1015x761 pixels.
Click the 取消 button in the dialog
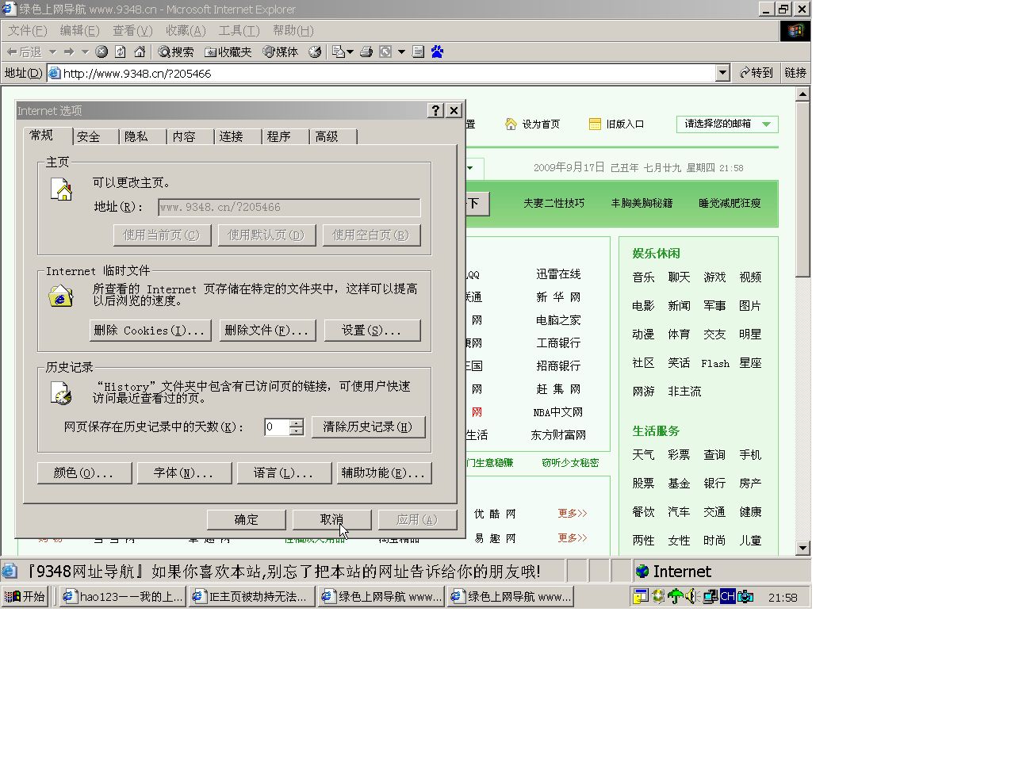[x=331, y=519]
